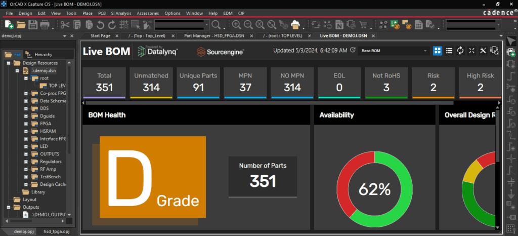Image resolution: width=518 pixels, height=236 pixels.
Task: Click the Zoom In magnifier icon
Action: pos(236,24)
